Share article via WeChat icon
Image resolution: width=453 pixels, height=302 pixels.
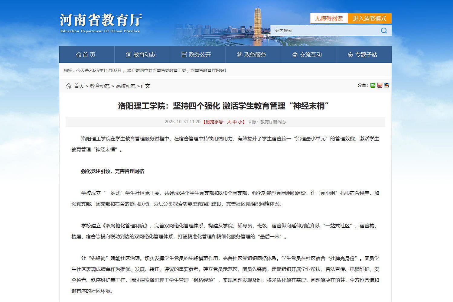pos(373,86)
